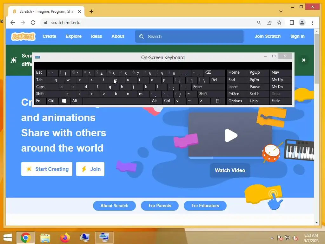The image size is (325, 244).
Task: Click the forward arrow in Chrome
Action: [x=23, y=23]
